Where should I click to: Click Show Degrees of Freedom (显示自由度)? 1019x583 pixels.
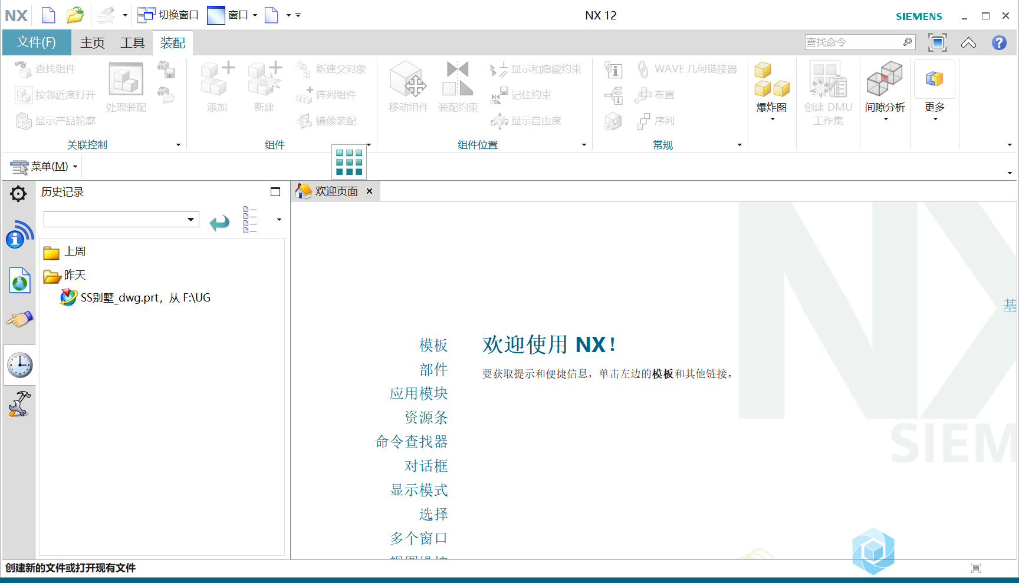[x=525, y=121]
